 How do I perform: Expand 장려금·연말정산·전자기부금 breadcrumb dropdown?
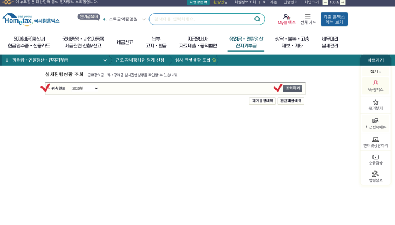click(105, 60)
